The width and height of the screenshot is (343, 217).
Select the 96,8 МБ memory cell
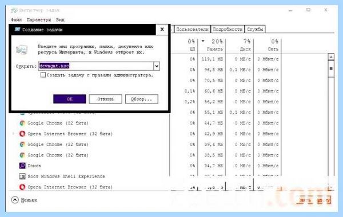(x=213, y=70)
